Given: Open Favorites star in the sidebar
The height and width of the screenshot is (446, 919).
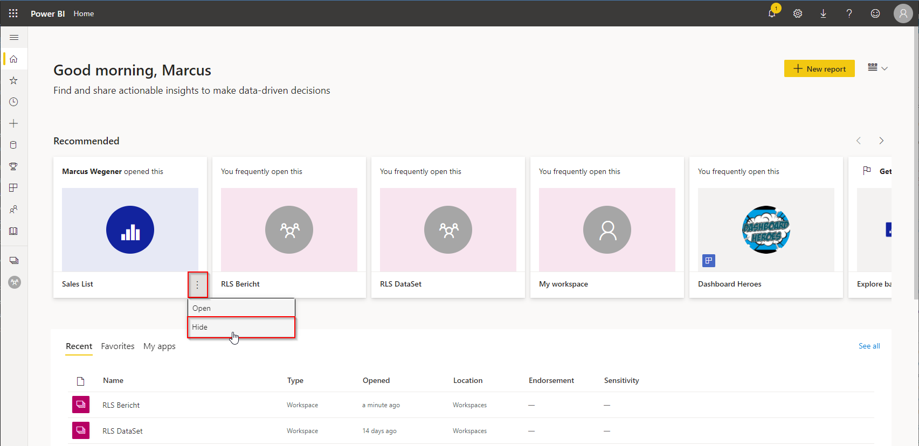Looking at the screenshot, I should tap(14, 81).
